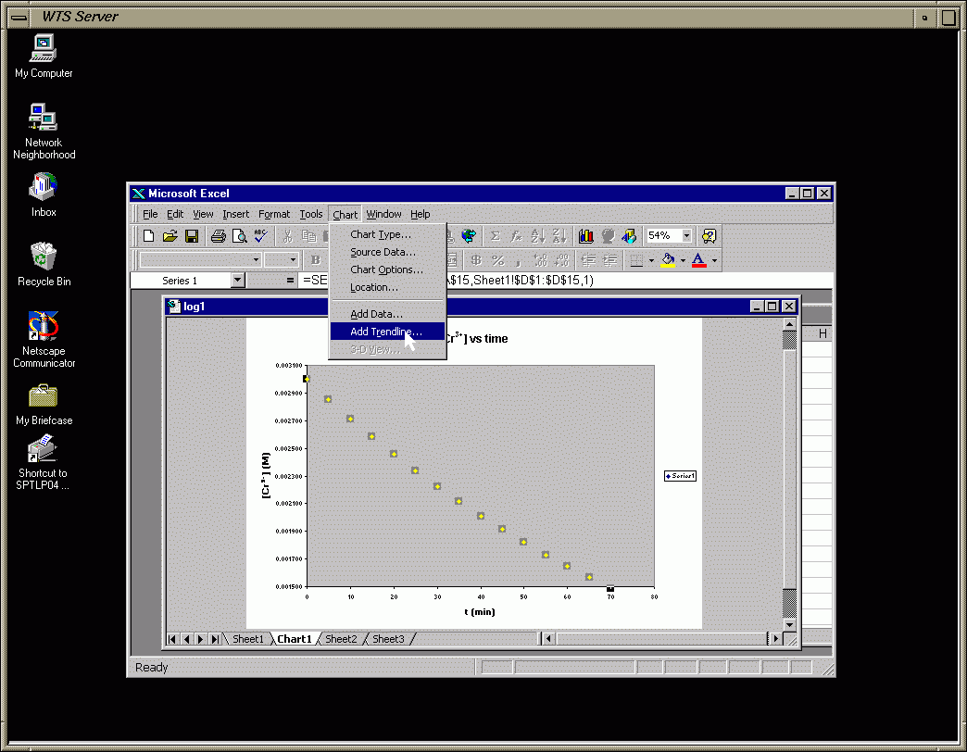Select Add Trendline from Chart menu
This screenshot has width=967, height=752.
pos(385,332)
